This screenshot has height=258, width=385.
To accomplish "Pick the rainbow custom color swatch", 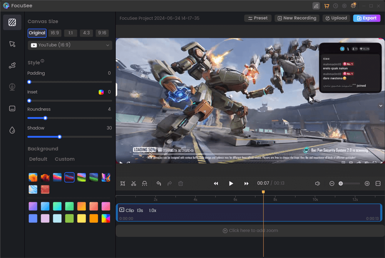I will click(x=106, y=218).
